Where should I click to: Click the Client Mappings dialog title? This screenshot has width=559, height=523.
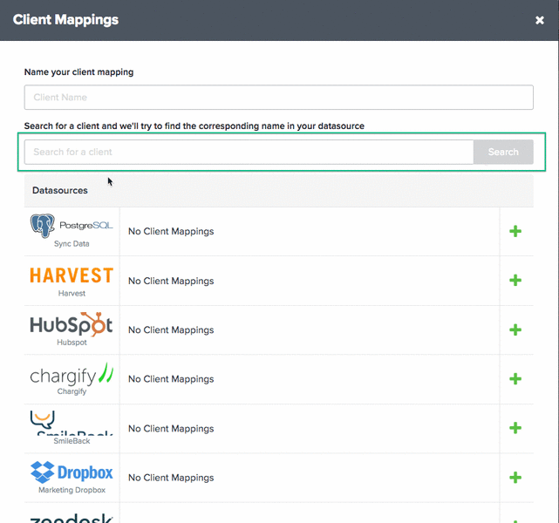point(65,20)
